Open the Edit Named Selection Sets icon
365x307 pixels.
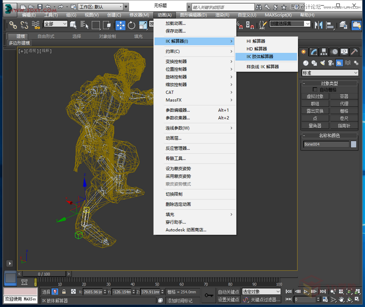(x=263, y=25)
